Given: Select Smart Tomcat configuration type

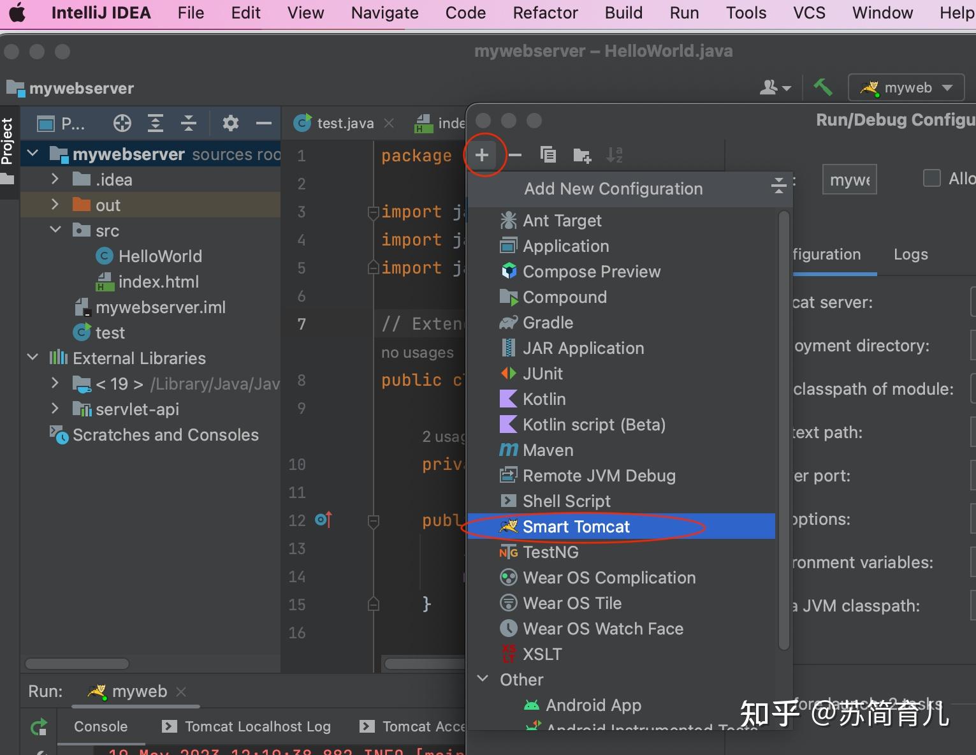Looking at the screenshot, I should tap(576, 527).
